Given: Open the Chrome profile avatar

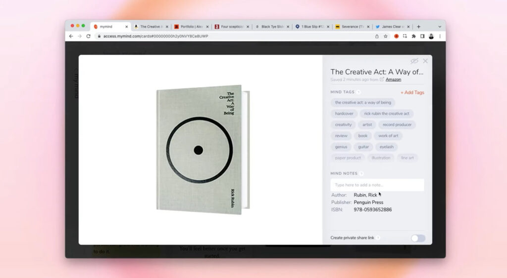Looking at the screenshot, I should (x=431, y=37).
